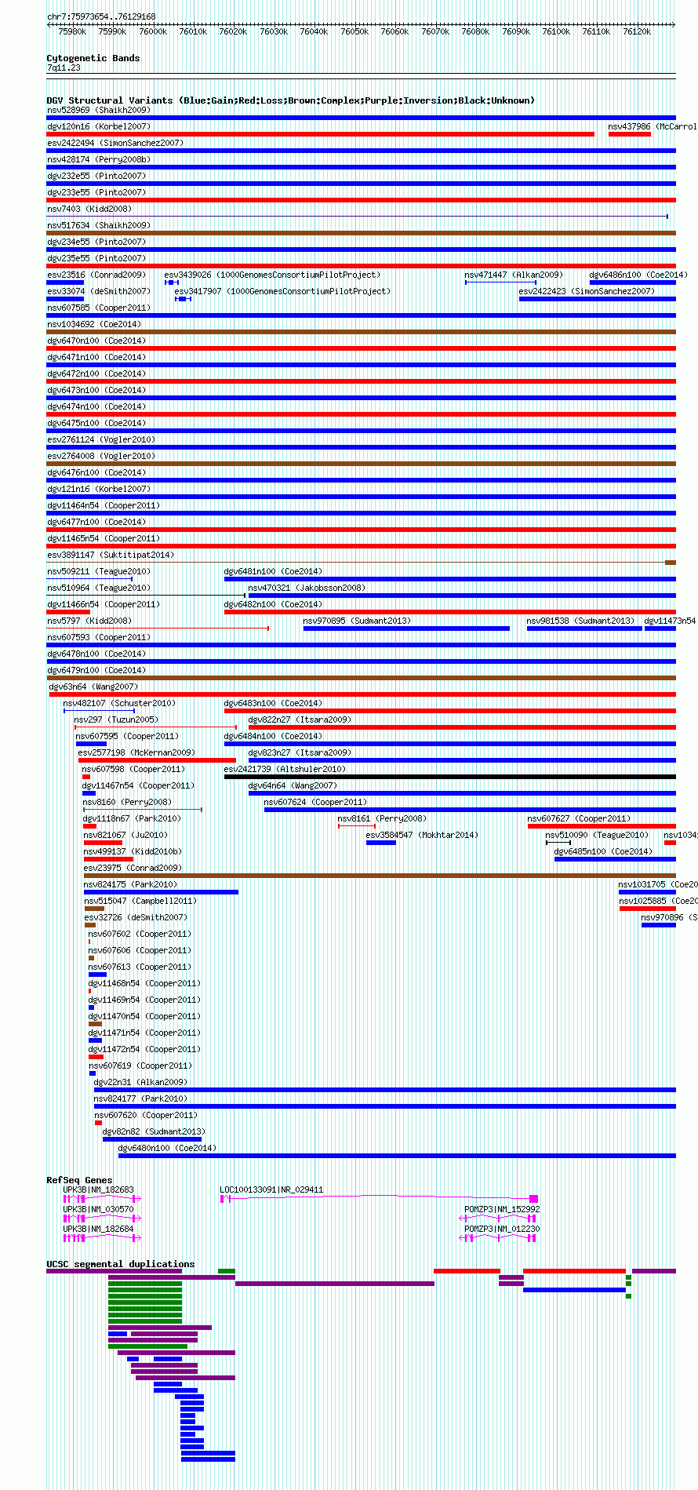Click esv2422423 (SimonSanchez2007) label
The width and height of the screenshot is (698, 1490).
click(587, 291)
